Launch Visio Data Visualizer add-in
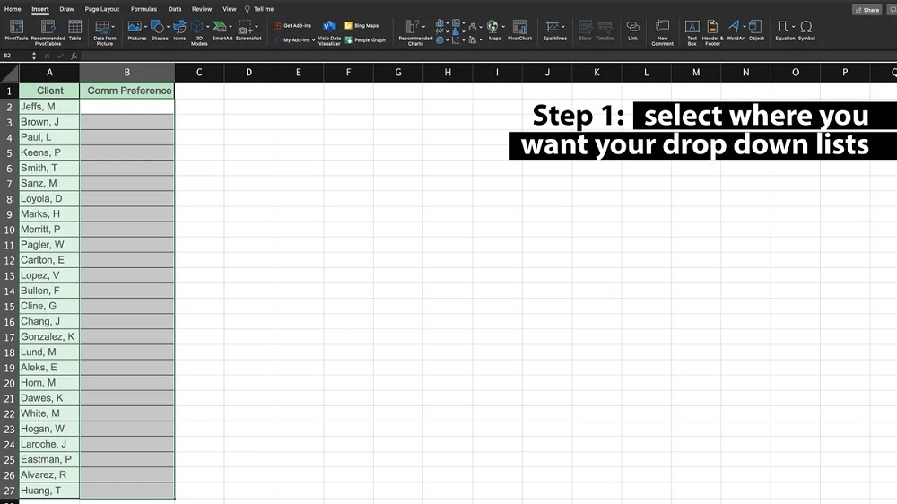 point(329,30)
